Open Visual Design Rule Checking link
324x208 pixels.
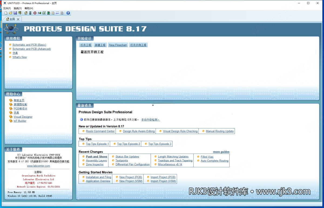click(180, 131)
